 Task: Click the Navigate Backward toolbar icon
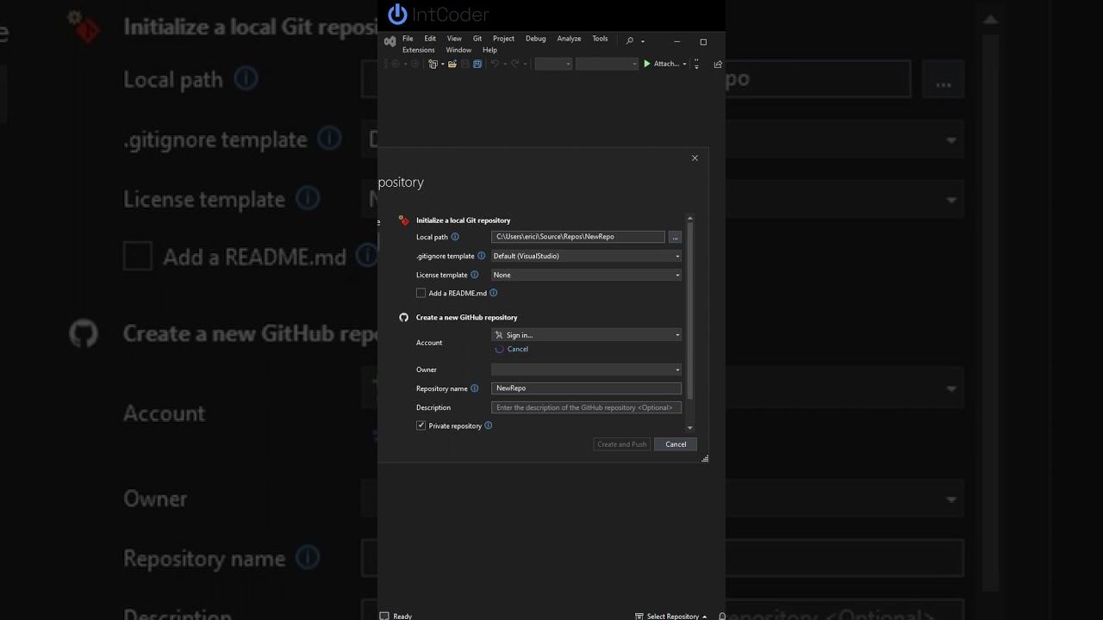click(x=396, y=64)
